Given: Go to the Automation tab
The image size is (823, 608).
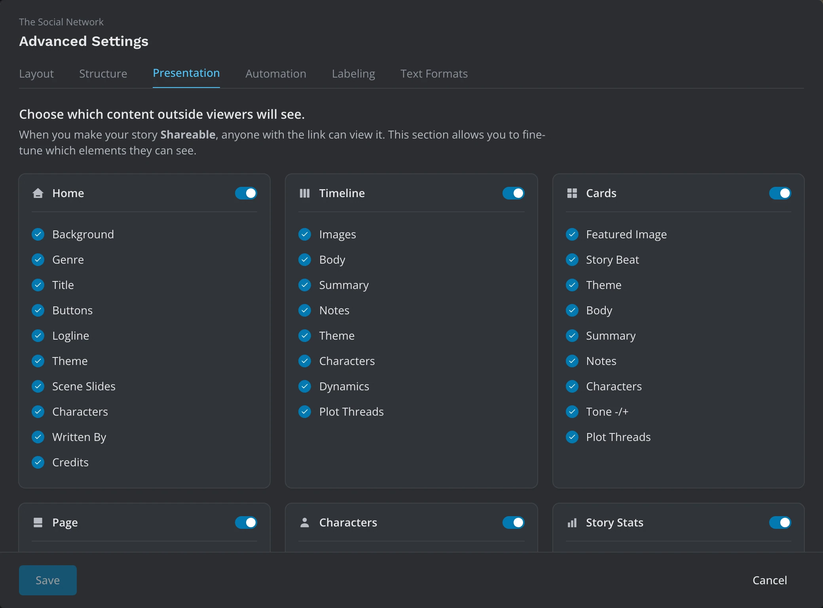Looking at the screenshot, I should pos(276,74).
